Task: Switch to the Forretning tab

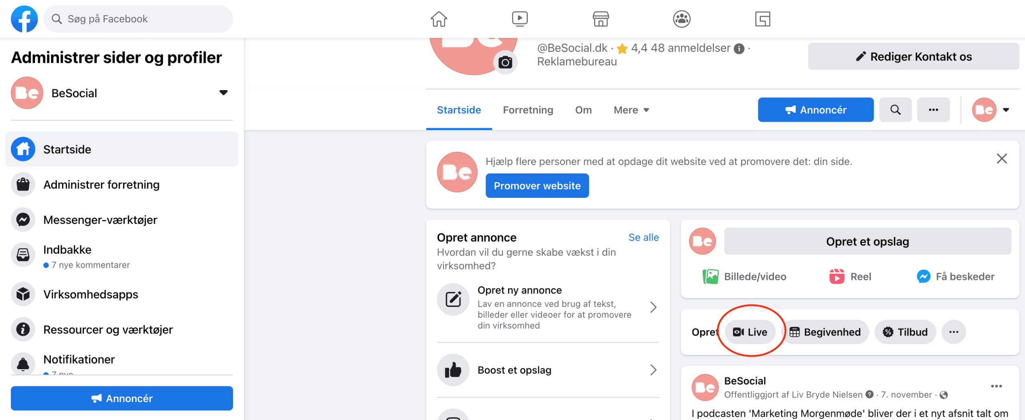Action: point(528,110)
